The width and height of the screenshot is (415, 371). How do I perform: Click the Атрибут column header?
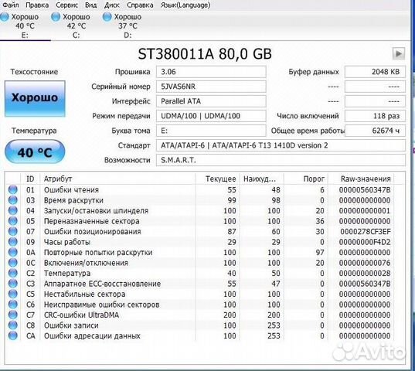coord(117,179)
